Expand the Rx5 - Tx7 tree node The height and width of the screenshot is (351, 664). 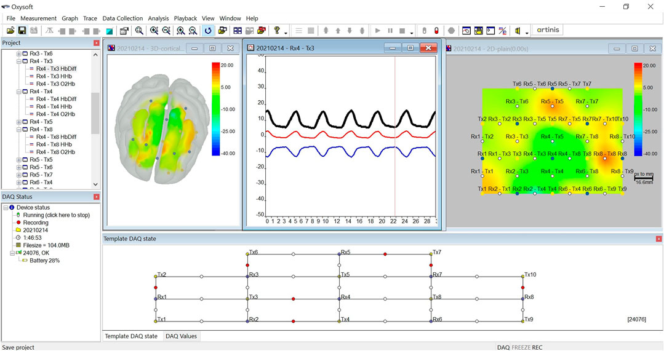pyautogui.click(x=18, y=175)
